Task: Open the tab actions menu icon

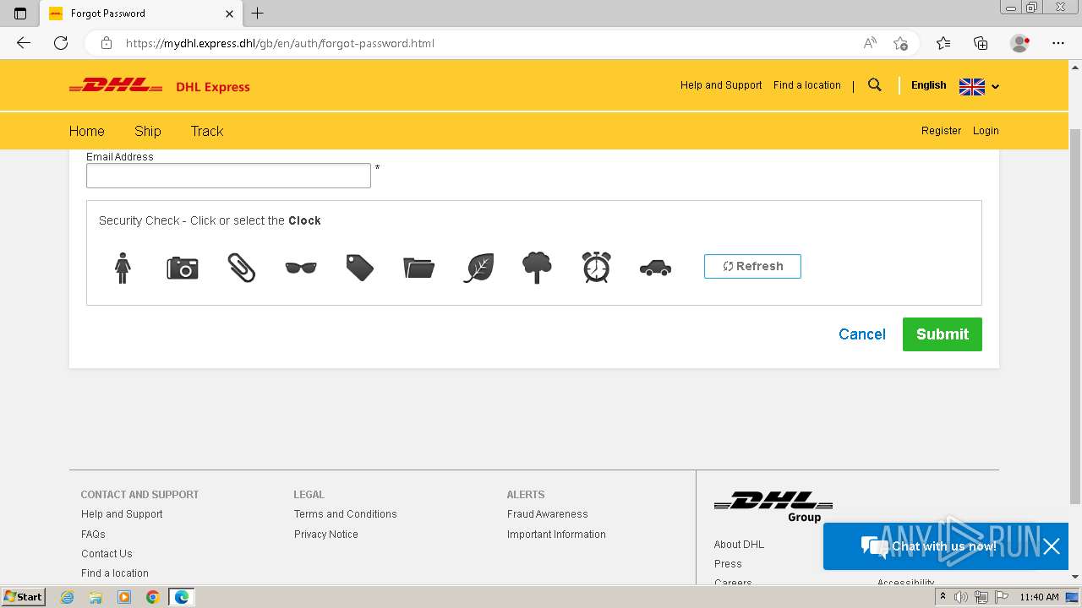Action: point(20,14)
